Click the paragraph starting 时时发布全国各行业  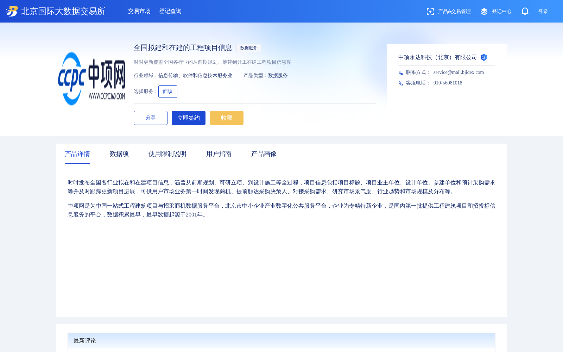click(281, 187)
